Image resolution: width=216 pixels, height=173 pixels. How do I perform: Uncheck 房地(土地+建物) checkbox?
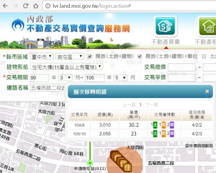coord(90,56)
